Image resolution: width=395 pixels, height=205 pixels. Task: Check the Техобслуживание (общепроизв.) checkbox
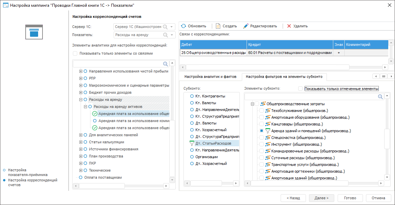261,111
